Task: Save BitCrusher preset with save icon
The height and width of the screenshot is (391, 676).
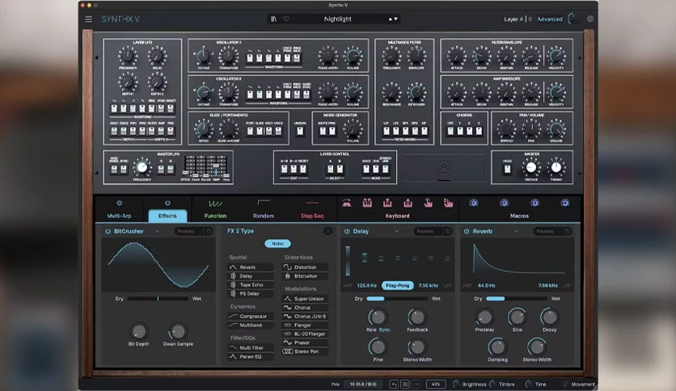Action: 209,231
